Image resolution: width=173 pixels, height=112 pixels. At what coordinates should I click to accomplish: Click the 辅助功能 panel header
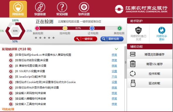pos(150,46)
